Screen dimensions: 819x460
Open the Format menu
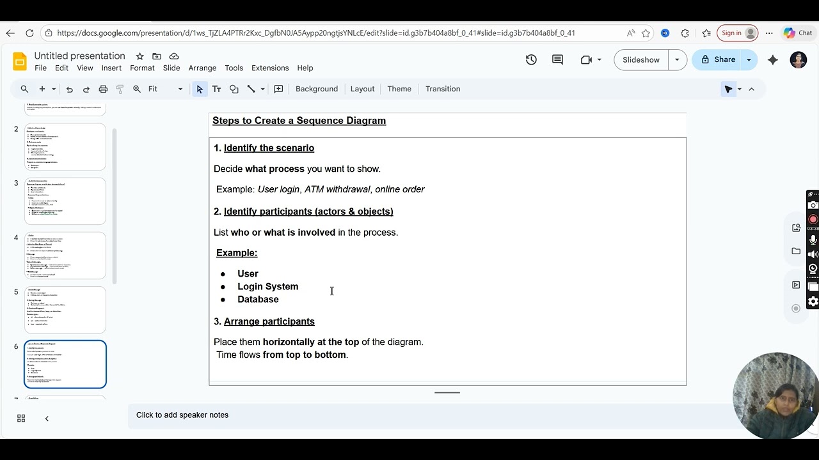pos(142,68)
